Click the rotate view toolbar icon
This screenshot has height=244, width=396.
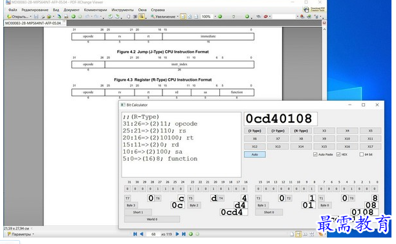click(111, 17)
